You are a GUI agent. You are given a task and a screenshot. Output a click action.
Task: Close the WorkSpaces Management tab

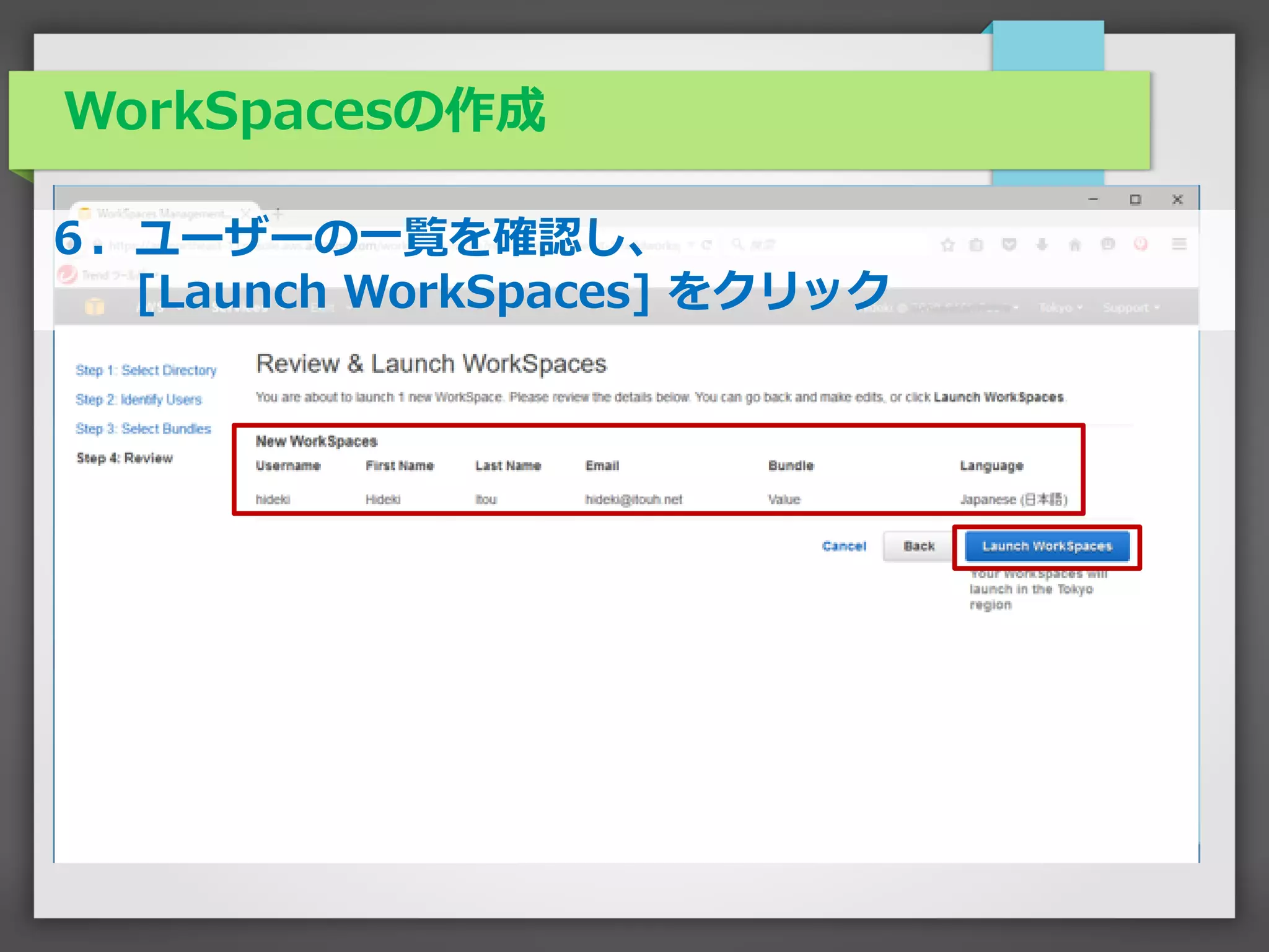click(x=246, y=214)
